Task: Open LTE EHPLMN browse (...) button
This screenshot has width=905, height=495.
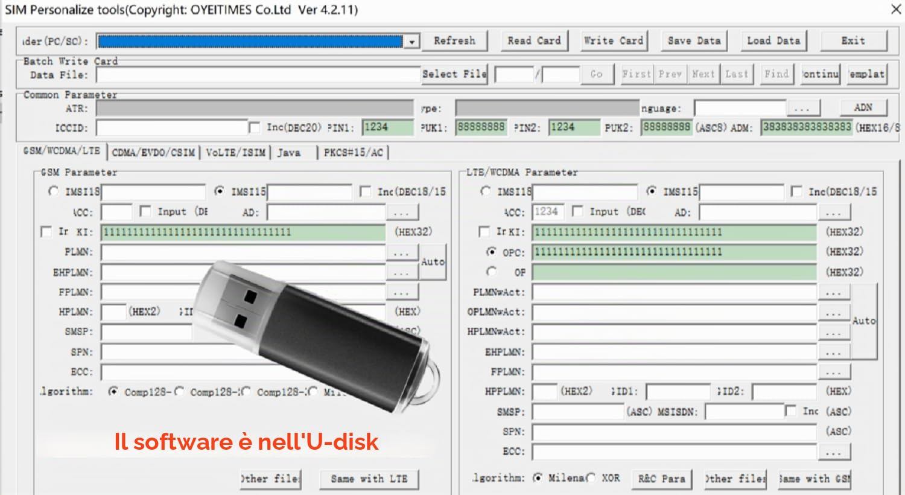Action: click(834, 353)
